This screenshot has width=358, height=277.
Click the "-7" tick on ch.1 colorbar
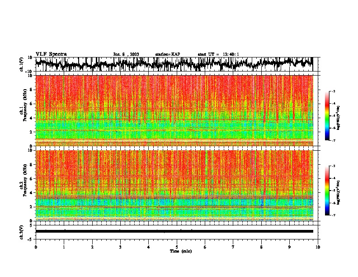coord(333,140)
